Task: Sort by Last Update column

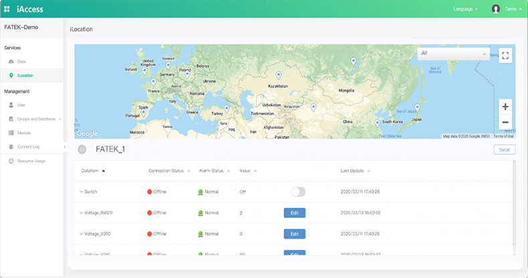Action: [x=356, y=171]
